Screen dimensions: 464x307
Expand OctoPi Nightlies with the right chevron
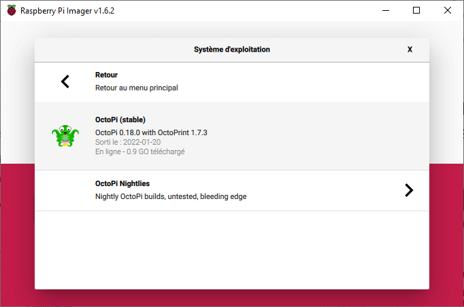click(409, 190)
